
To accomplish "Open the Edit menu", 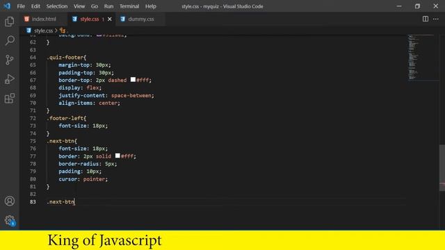I will [x=35, y=6].
